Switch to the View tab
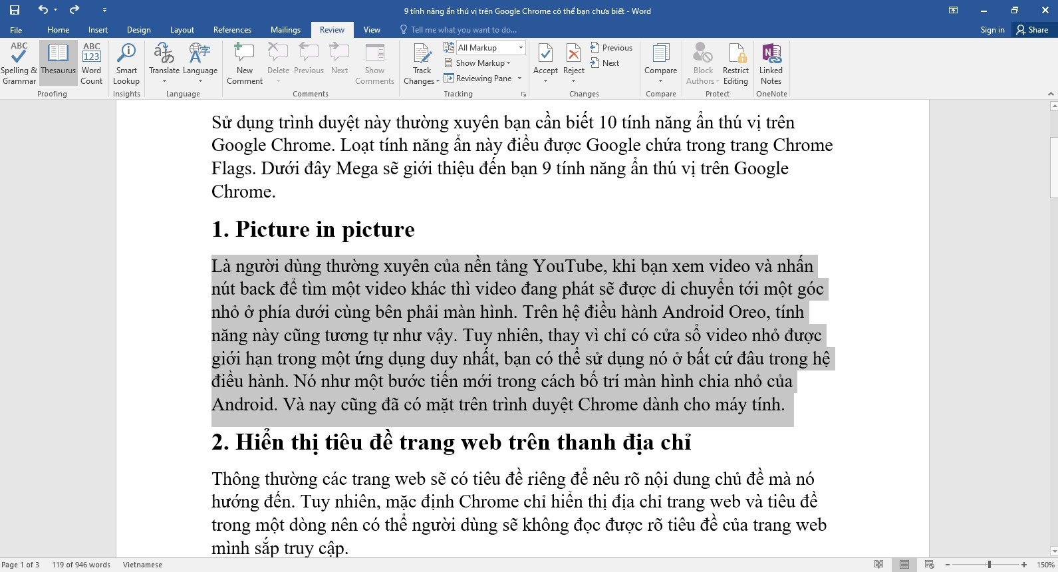1058x572 pixels. (x=372, y=30)
